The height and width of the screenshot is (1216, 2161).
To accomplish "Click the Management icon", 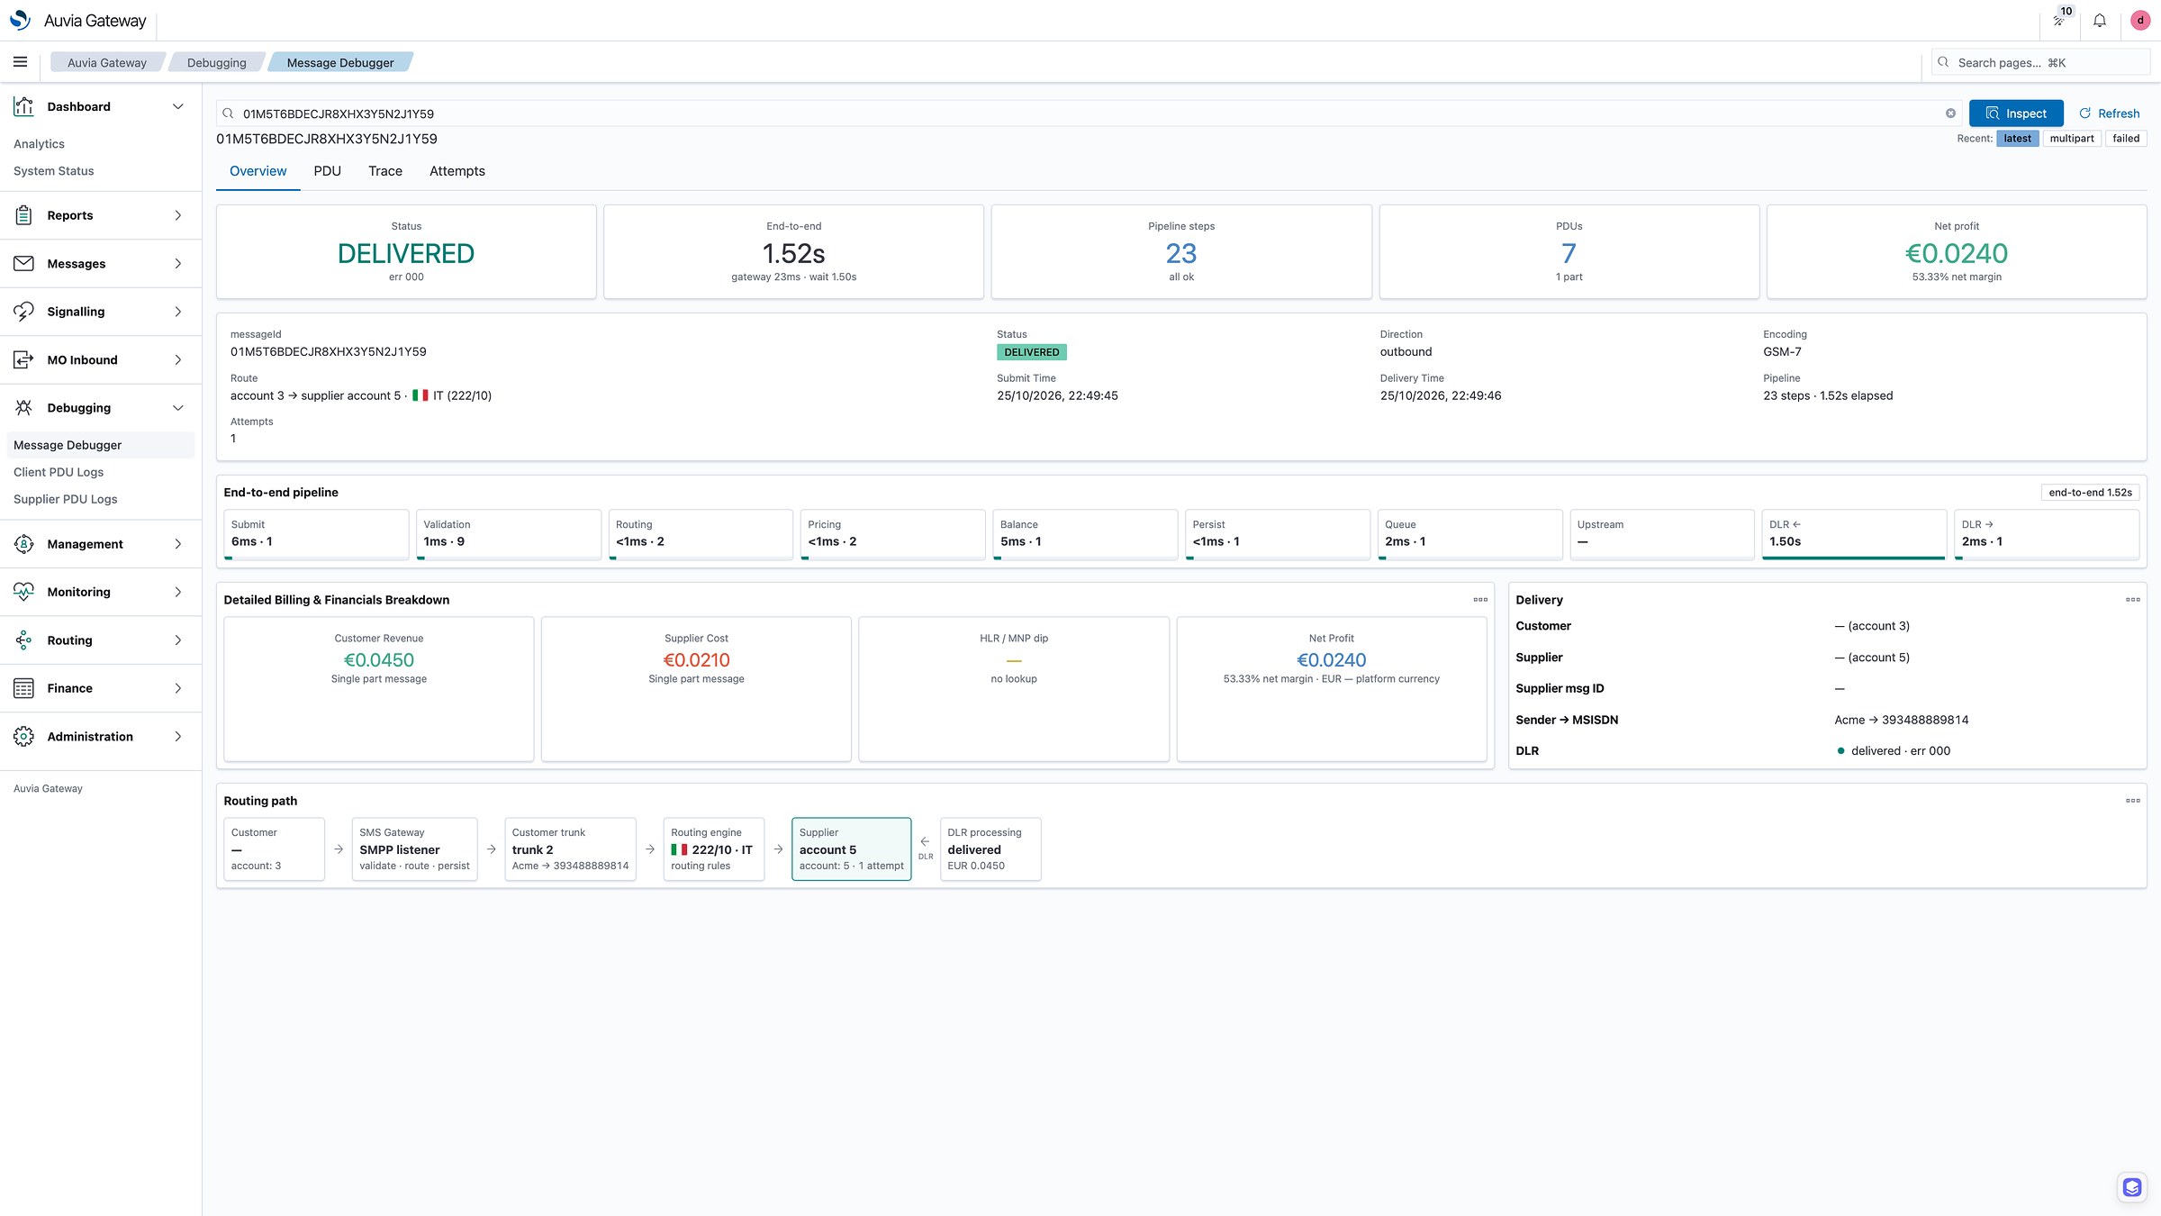I will click(x=23, y=544).
